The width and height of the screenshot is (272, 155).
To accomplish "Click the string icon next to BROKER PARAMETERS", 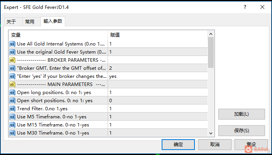I will coord(12,60).
